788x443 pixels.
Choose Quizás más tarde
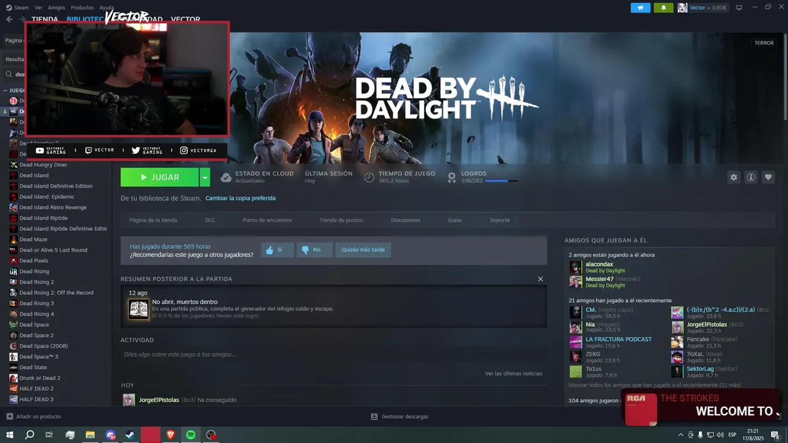coord(363,250)
